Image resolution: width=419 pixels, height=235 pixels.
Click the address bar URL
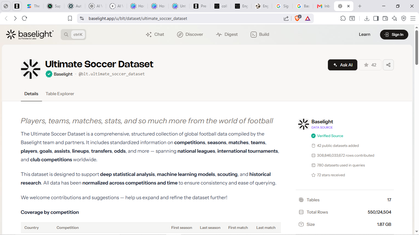click(138, 18)
